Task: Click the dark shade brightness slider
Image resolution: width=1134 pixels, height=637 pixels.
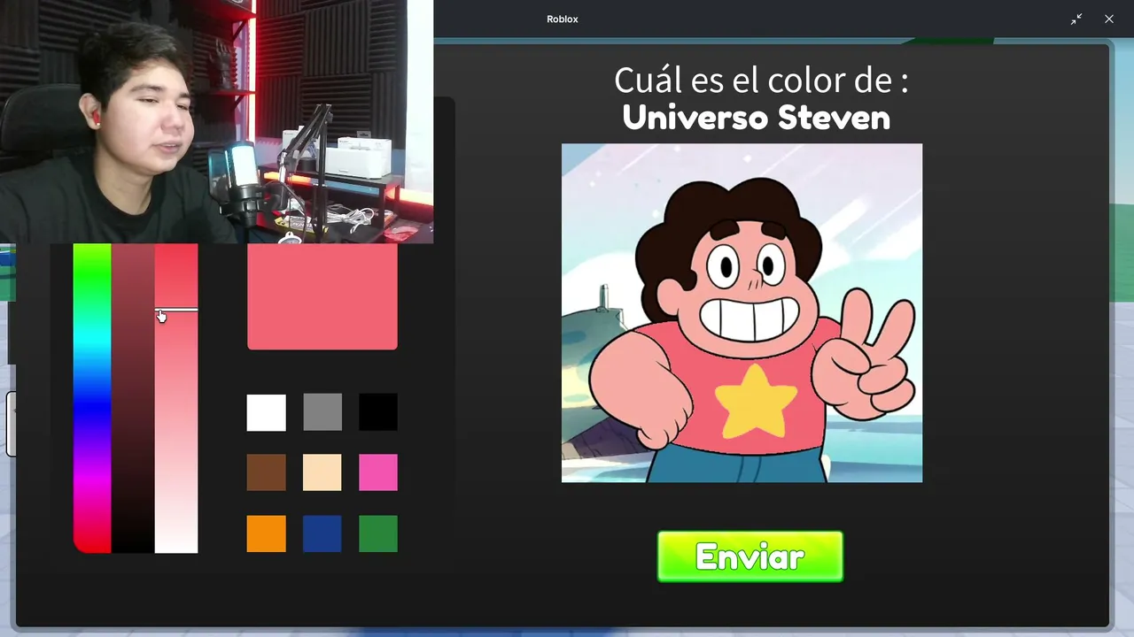Action: click(x=133, y=398)
